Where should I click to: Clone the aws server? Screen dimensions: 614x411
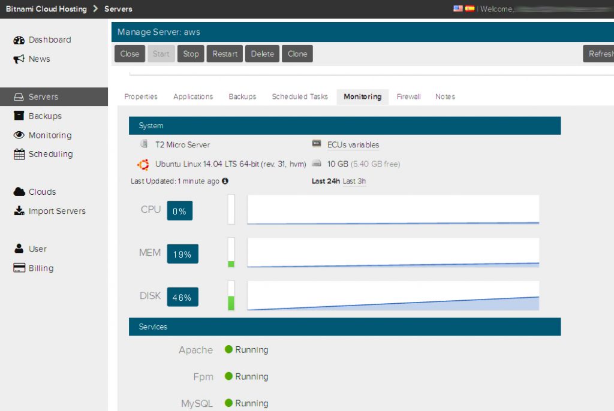pyautogui.click(x=297, y=54)
